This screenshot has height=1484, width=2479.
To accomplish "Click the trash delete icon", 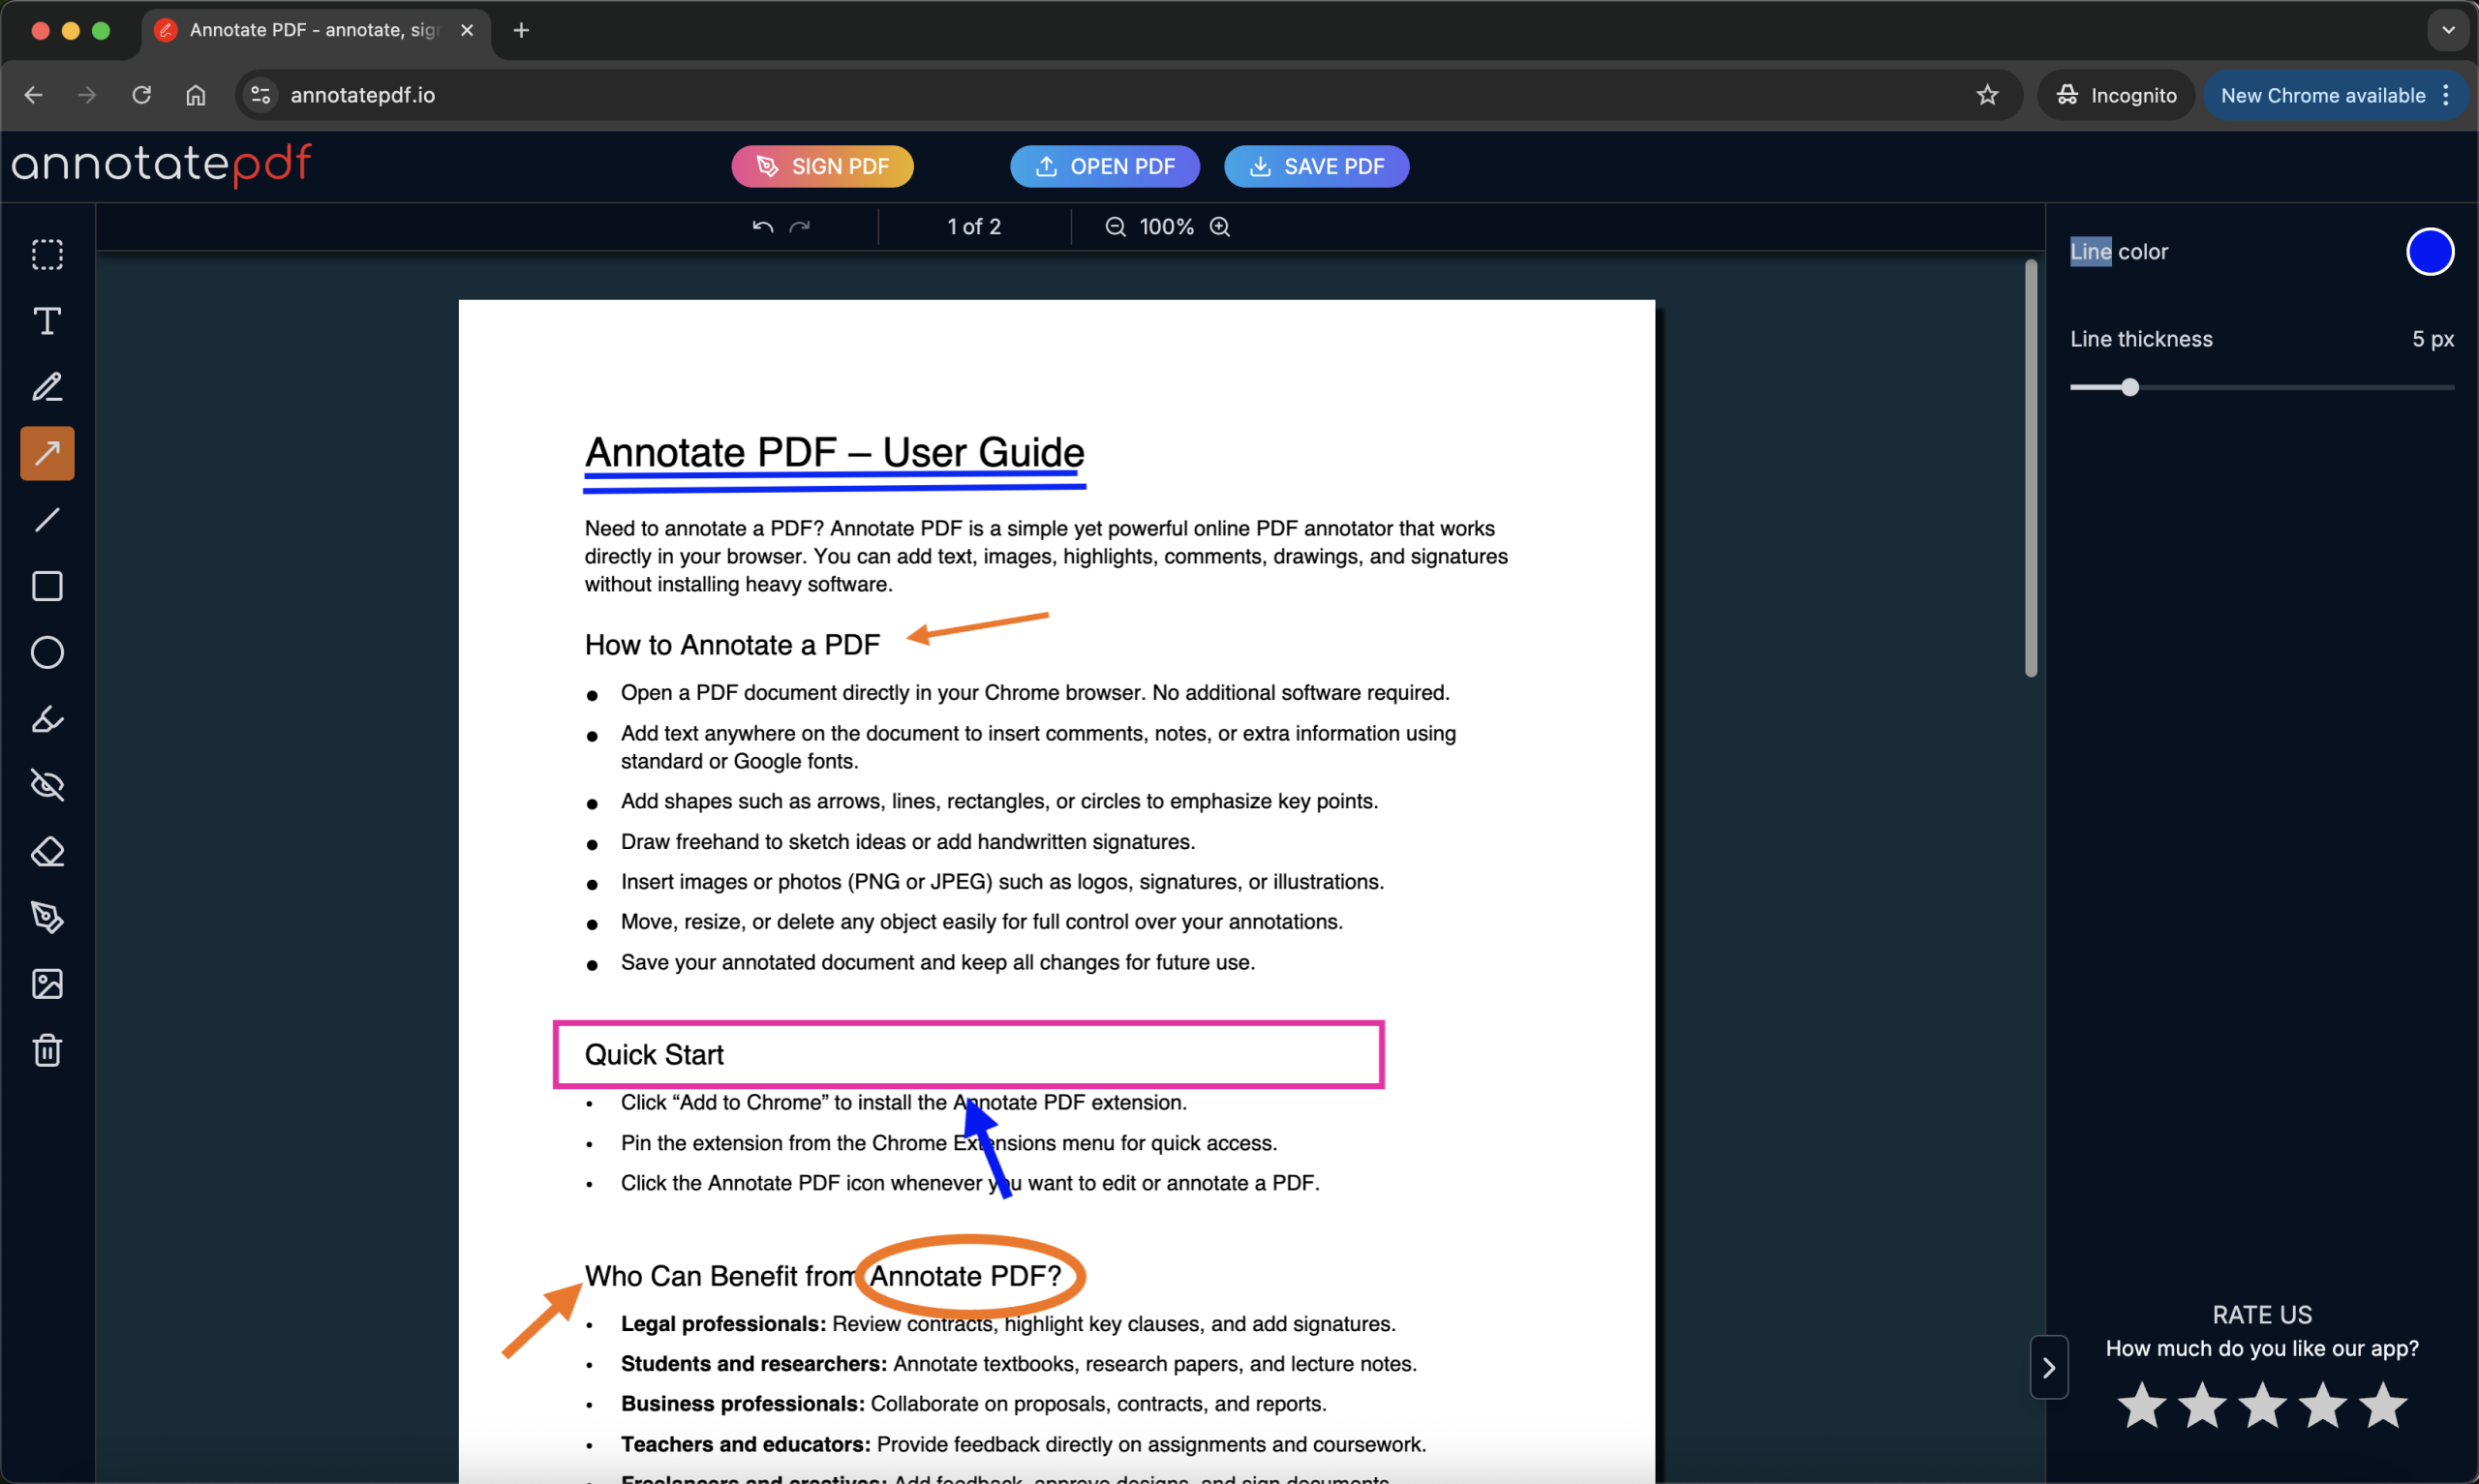I will tap(47, 1050).
